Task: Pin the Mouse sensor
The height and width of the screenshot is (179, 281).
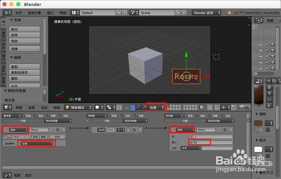Action: tap(52, 130)
